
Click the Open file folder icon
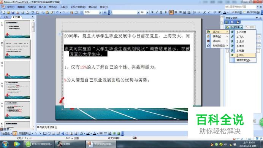(8, 12)
